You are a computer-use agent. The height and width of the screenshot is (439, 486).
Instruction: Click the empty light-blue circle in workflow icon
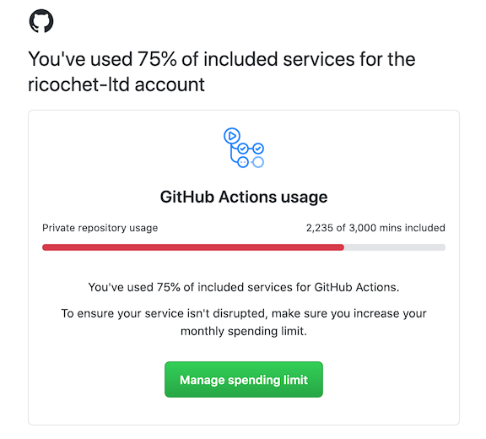[258, 162]
